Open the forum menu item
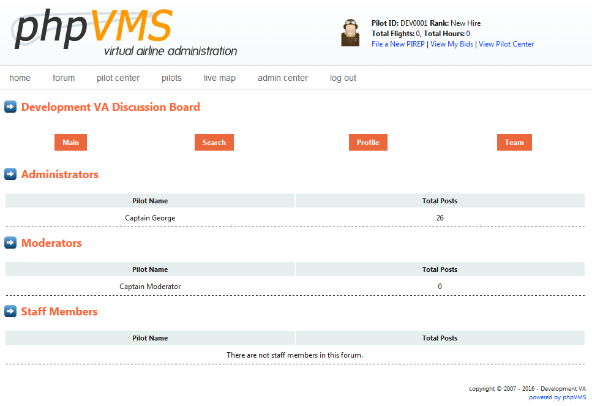 pos(64,78)
